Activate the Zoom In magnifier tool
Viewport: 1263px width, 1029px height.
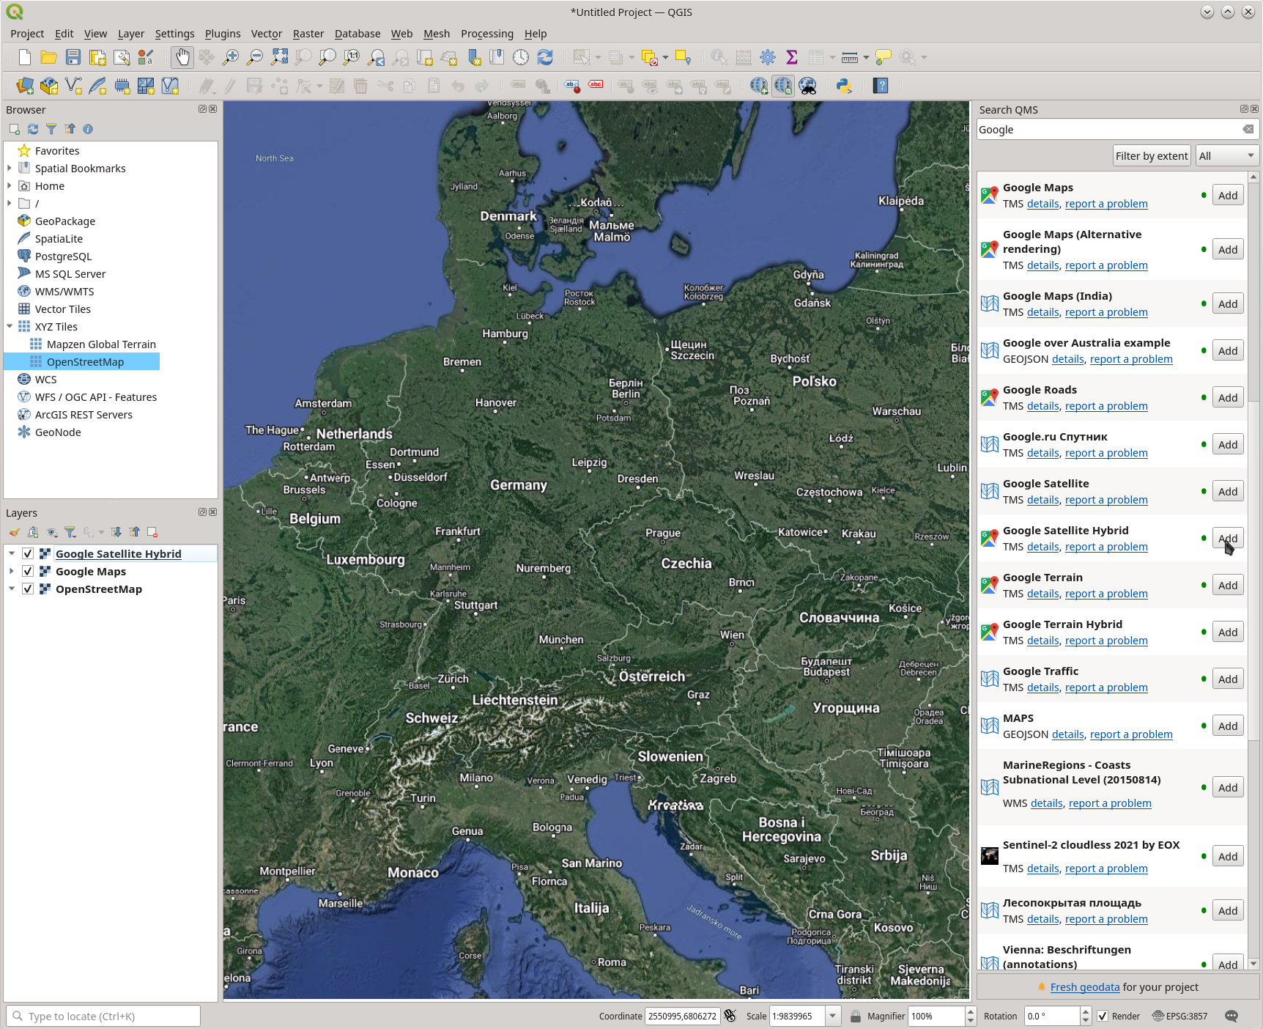231,57
